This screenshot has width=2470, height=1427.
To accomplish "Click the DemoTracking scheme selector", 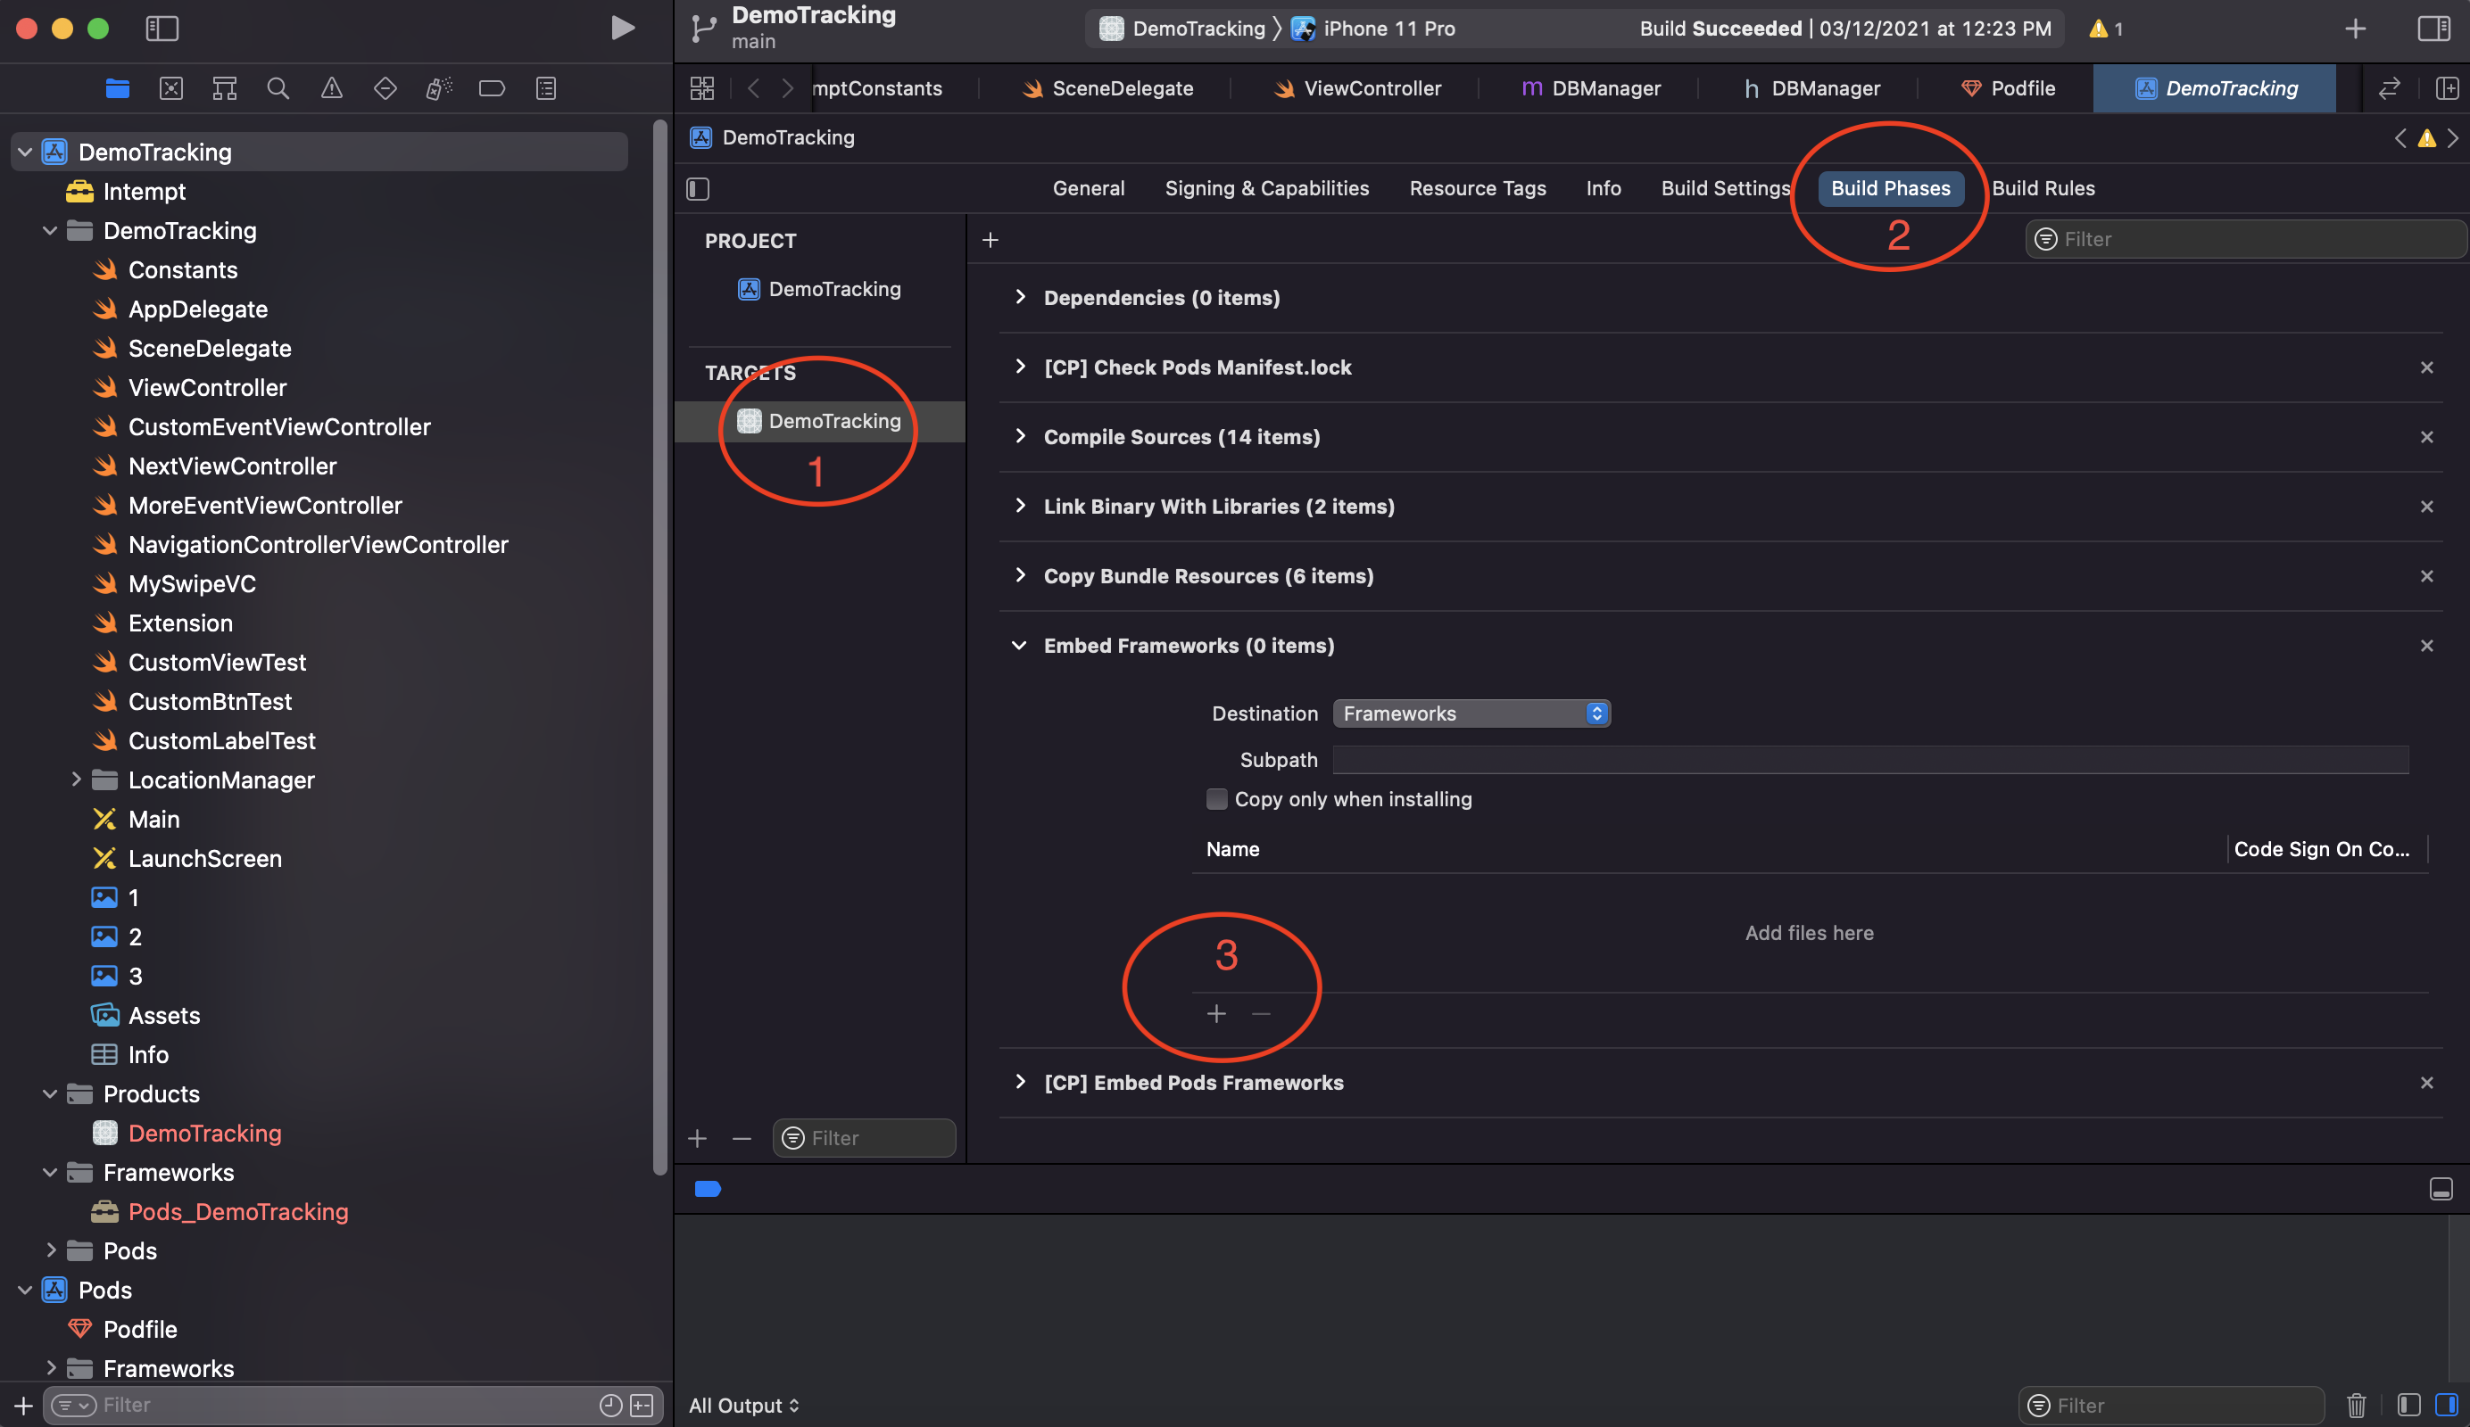I will (x=1182, y=29).
